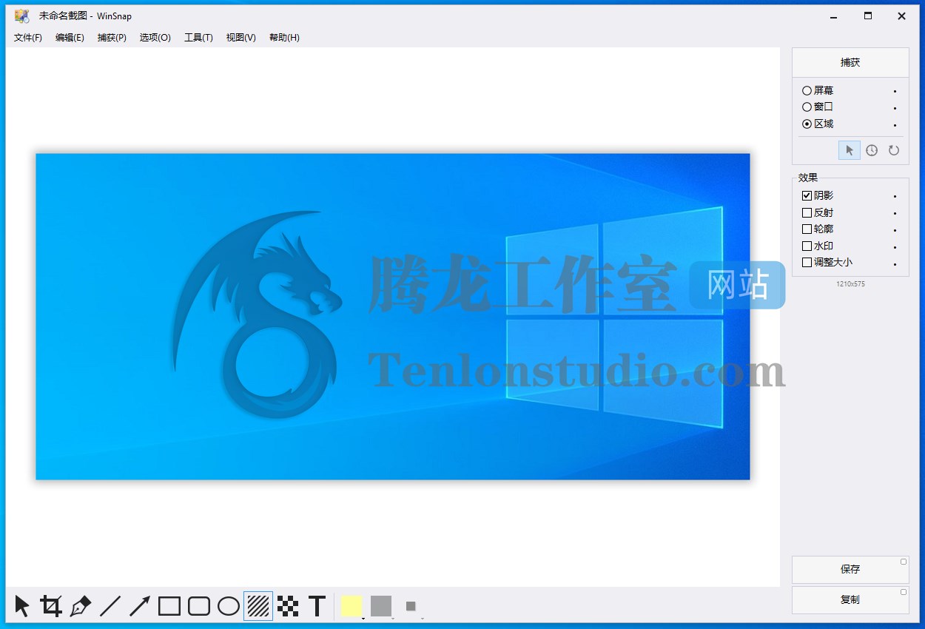Screen dimensions: 925x629
Task: Select the Rectangle shape tool
Action: [169, 606]
